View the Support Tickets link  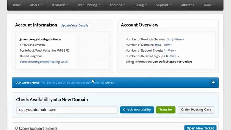(172, 51)
